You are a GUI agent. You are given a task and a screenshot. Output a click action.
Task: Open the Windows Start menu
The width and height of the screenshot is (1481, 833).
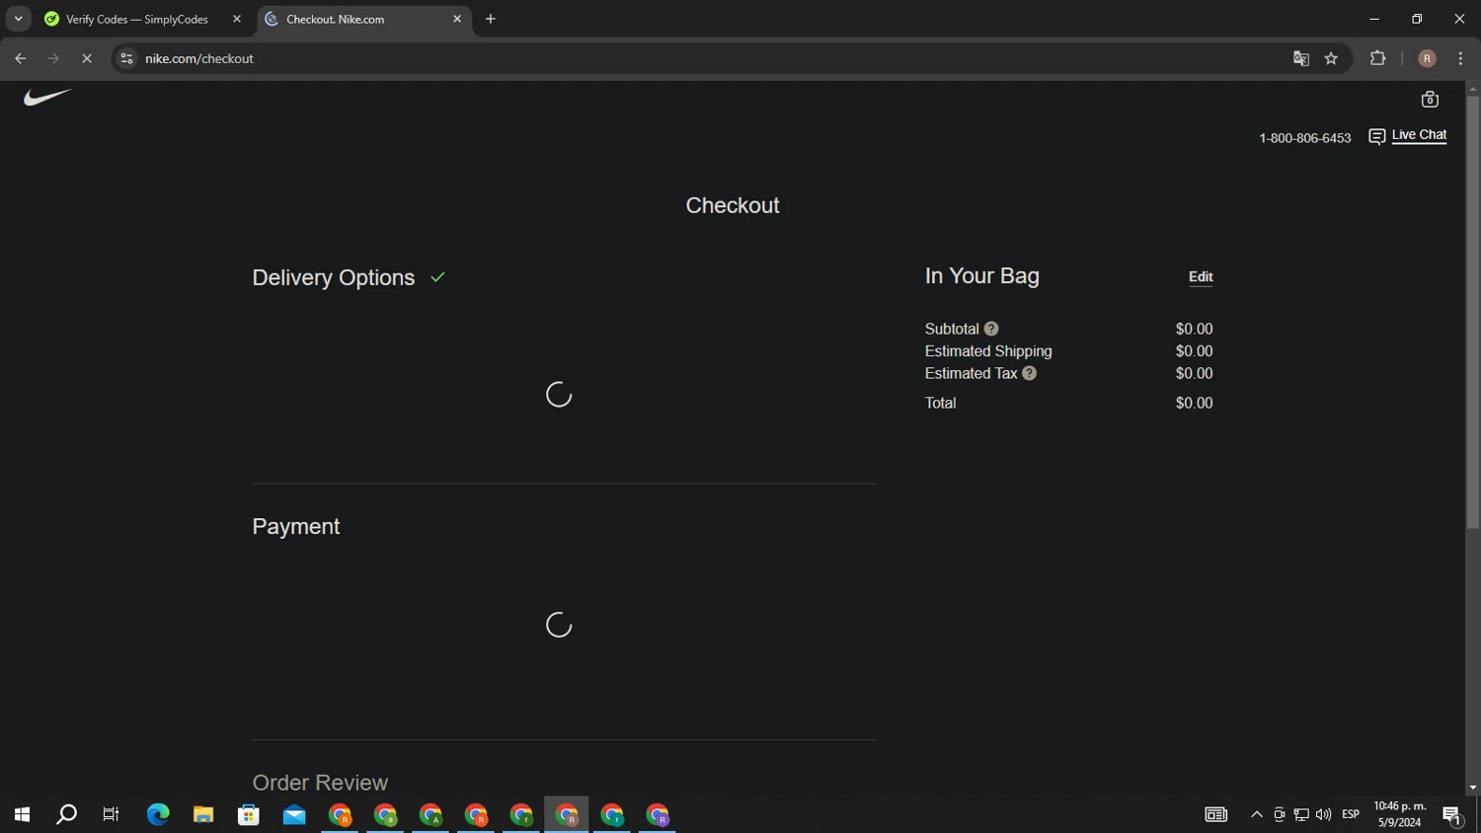[22, 814]
